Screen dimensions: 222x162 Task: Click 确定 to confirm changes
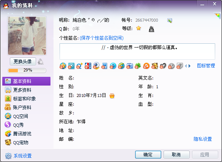point(148,154)
